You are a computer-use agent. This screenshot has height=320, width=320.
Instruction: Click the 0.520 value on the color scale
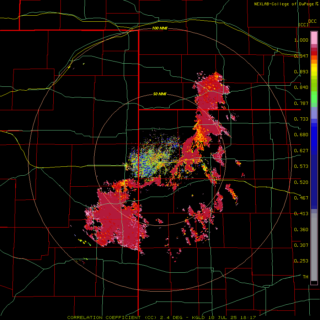pyautogui.click(x=301, y=182)
